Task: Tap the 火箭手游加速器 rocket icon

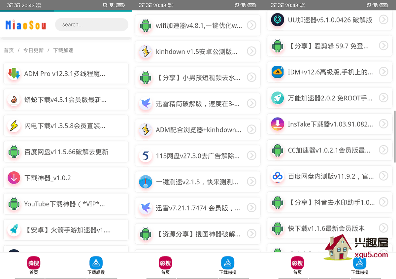Action: tap(14, 230)
